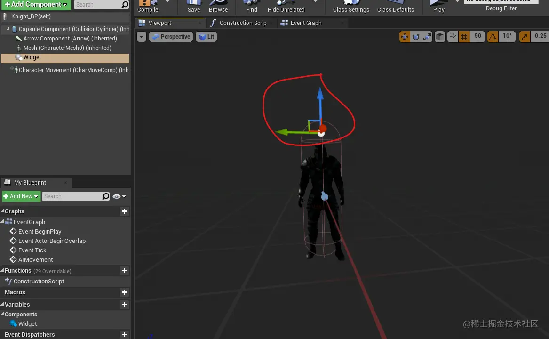Screen dimensions: 549x339
Task: Click Add New button
Action: (x=21, y=196)
